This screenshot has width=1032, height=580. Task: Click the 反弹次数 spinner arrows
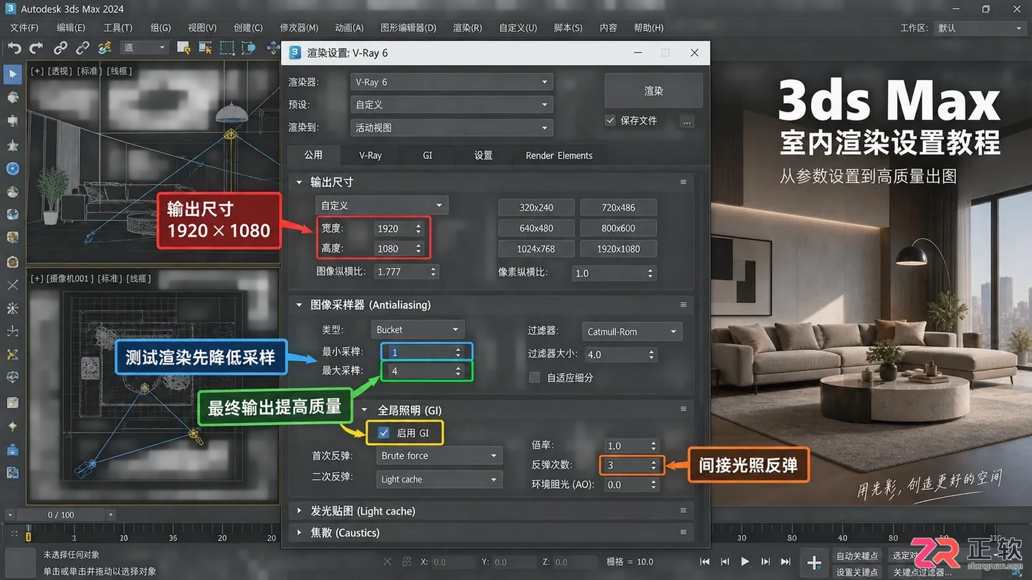tap(653, 465)
